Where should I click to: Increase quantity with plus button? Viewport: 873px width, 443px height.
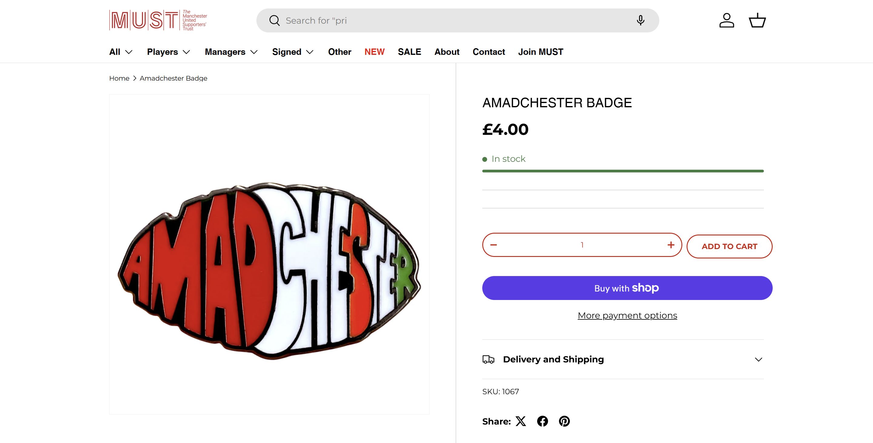(x=671, y=245)
